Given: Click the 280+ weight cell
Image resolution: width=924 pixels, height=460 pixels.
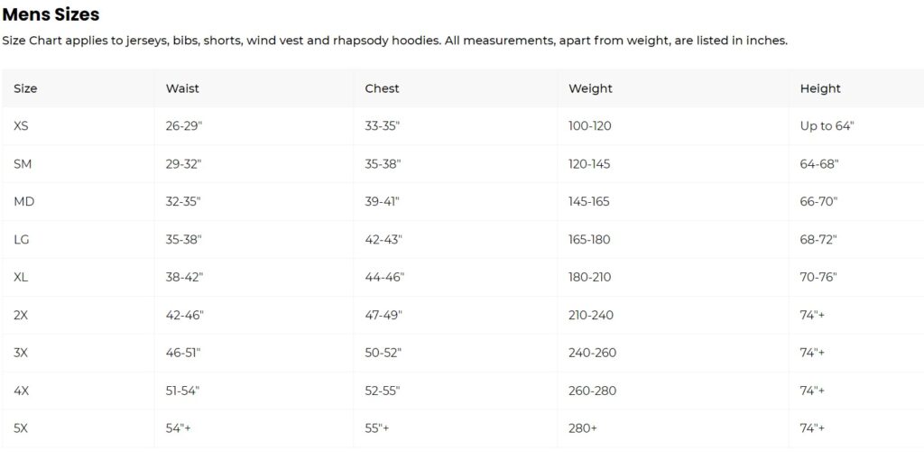Looking at the screenshot, I should (x=583, y=428).
